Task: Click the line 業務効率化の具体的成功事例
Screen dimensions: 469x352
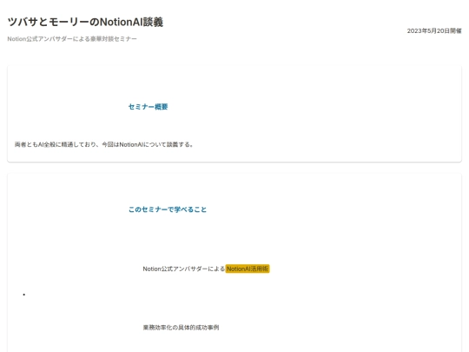Action: pos(181,328)
